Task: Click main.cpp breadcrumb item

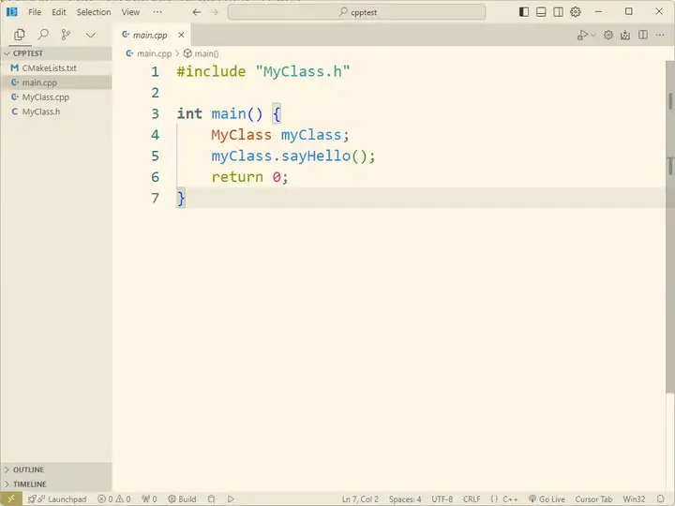Action: 148,53
